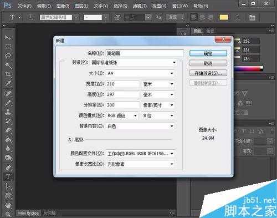Select the Magic Wand tool
The height and width of the screenshot is (218, 277).
tap(8, 65)
